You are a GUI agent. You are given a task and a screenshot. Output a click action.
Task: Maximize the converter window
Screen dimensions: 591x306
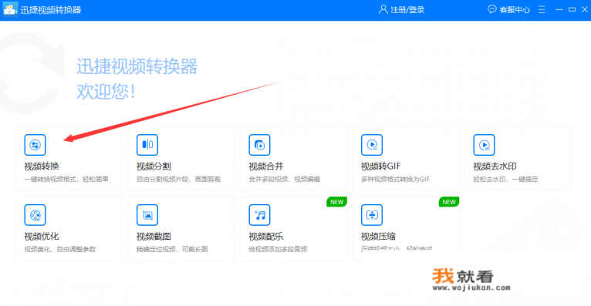click(572, 9)
